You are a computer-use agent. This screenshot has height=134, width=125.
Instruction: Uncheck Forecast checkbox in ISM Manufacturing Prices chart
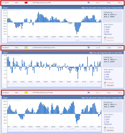tap(105, 128)
